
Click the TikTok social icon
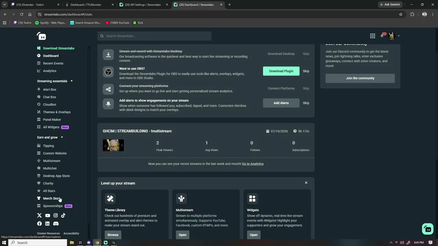click(x=63, y=216)
